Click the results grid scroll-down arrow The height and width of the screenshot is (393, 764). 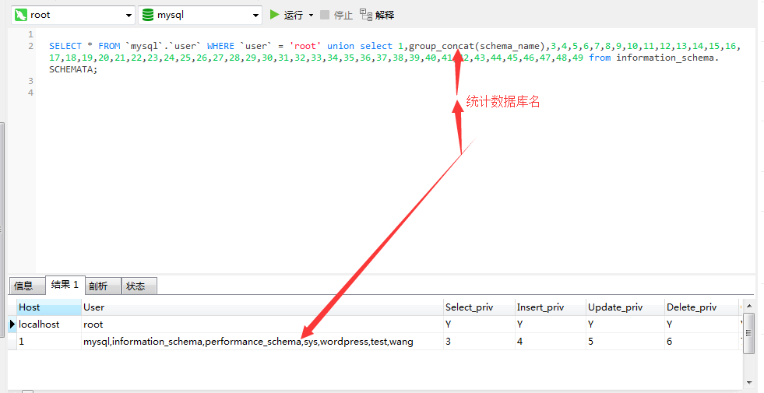(748, 382)
